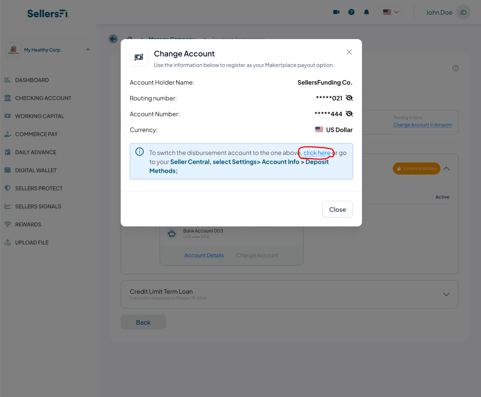Image resolution: width=481 pixels, height=397 pixels.
Task: Open Daily Advance in sidebar
Action: click(35, 152)
